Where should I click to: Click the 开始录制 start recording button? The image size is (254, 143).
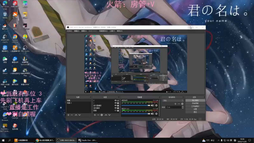[x=195, y=104]
